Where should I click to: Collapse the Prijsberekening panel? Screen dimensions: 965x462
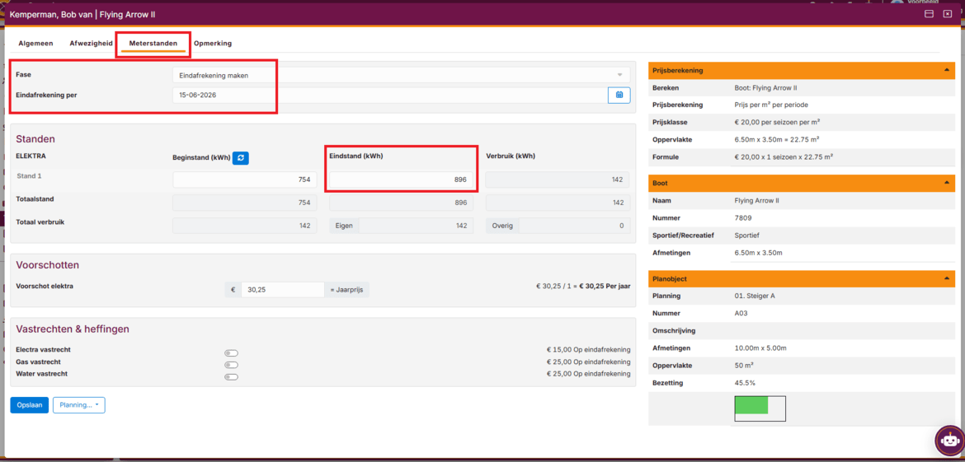click(x=946, y=71)
